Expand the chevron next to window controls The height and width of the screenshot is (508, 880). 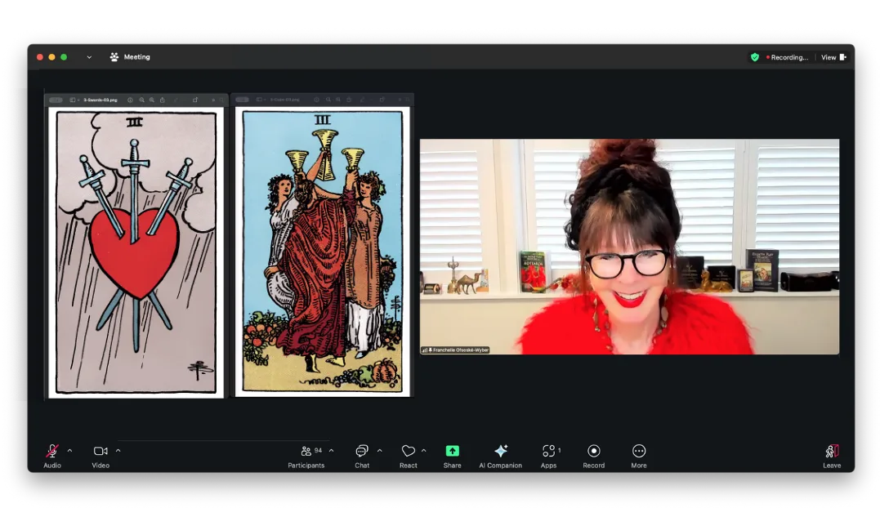89,57
